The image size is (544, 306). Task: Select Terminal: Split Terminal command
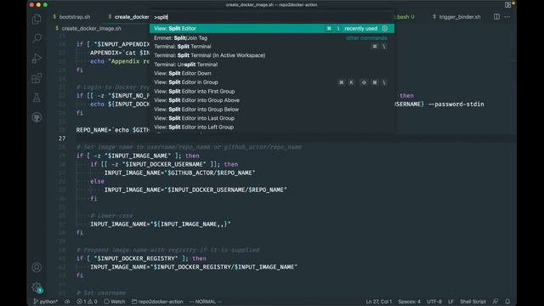click(x=272, y=47)
